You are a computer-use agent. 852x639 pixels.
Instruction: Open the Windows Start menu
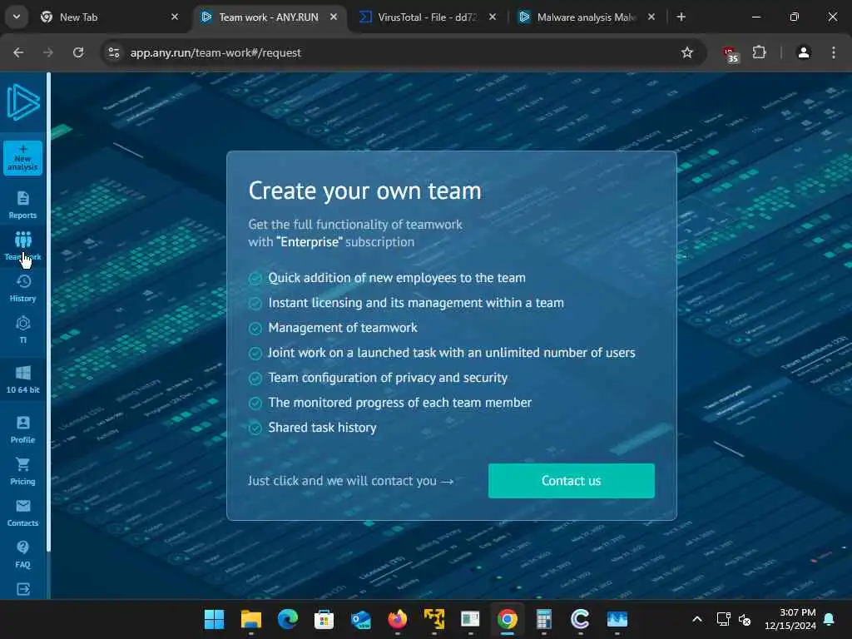(x=214, y=619)
